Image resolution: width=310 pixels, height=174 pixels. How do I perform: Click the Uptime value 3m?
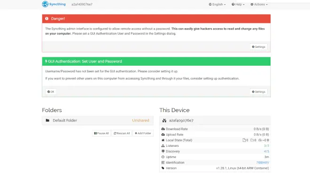point(267,157)
